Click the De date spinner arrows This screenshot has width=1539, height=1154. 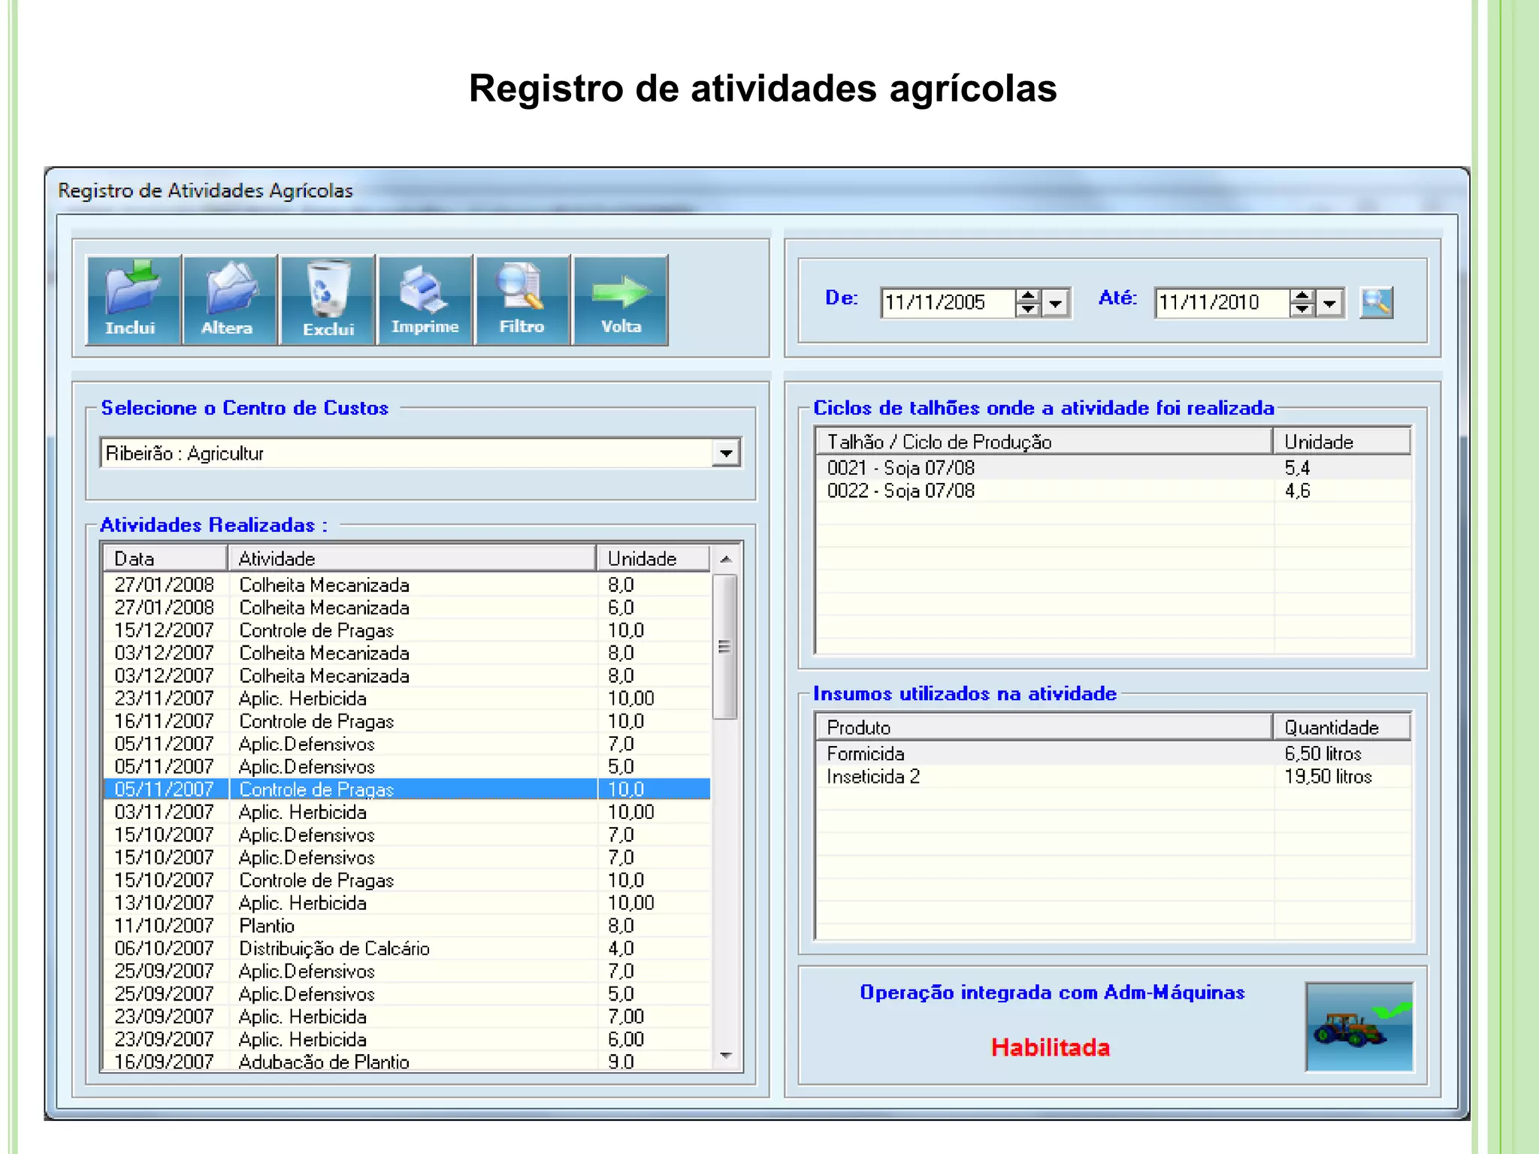(x=1028, y=304)
